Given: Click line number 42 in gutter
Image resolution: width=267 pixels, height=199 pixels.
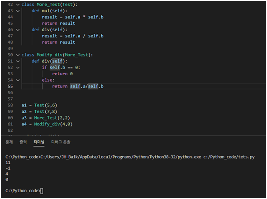Looking at the screenshot, I should click(10, 5).
